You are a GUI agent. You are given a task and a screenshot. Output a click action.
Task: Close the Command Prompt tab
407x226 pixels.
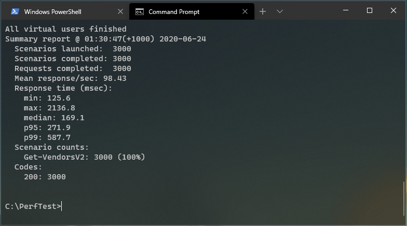click(243, 11)
